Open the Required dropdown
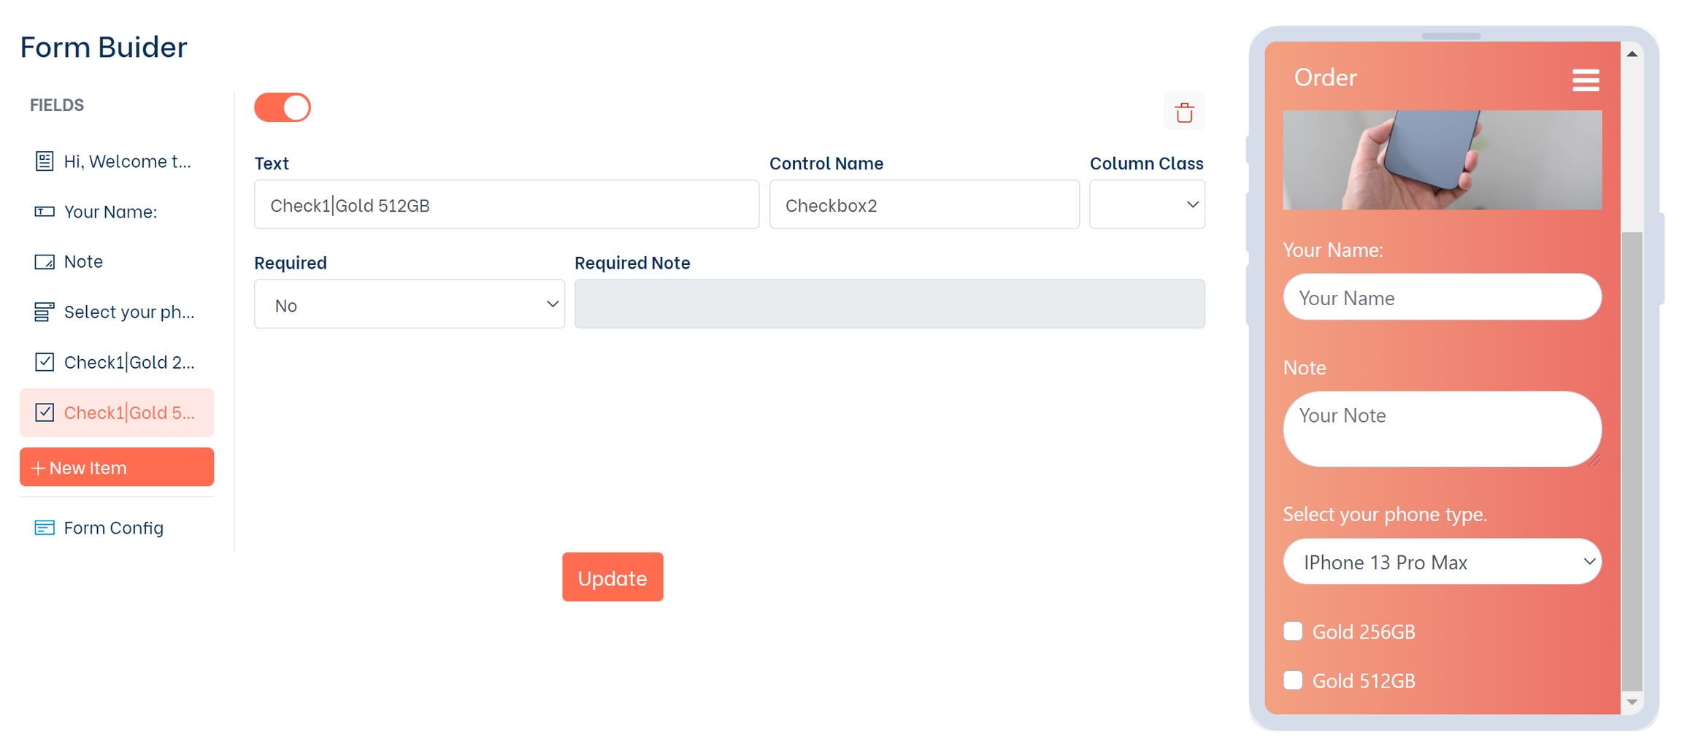The height and width of the screenshot is (754, 1682). tap(409, 304)
